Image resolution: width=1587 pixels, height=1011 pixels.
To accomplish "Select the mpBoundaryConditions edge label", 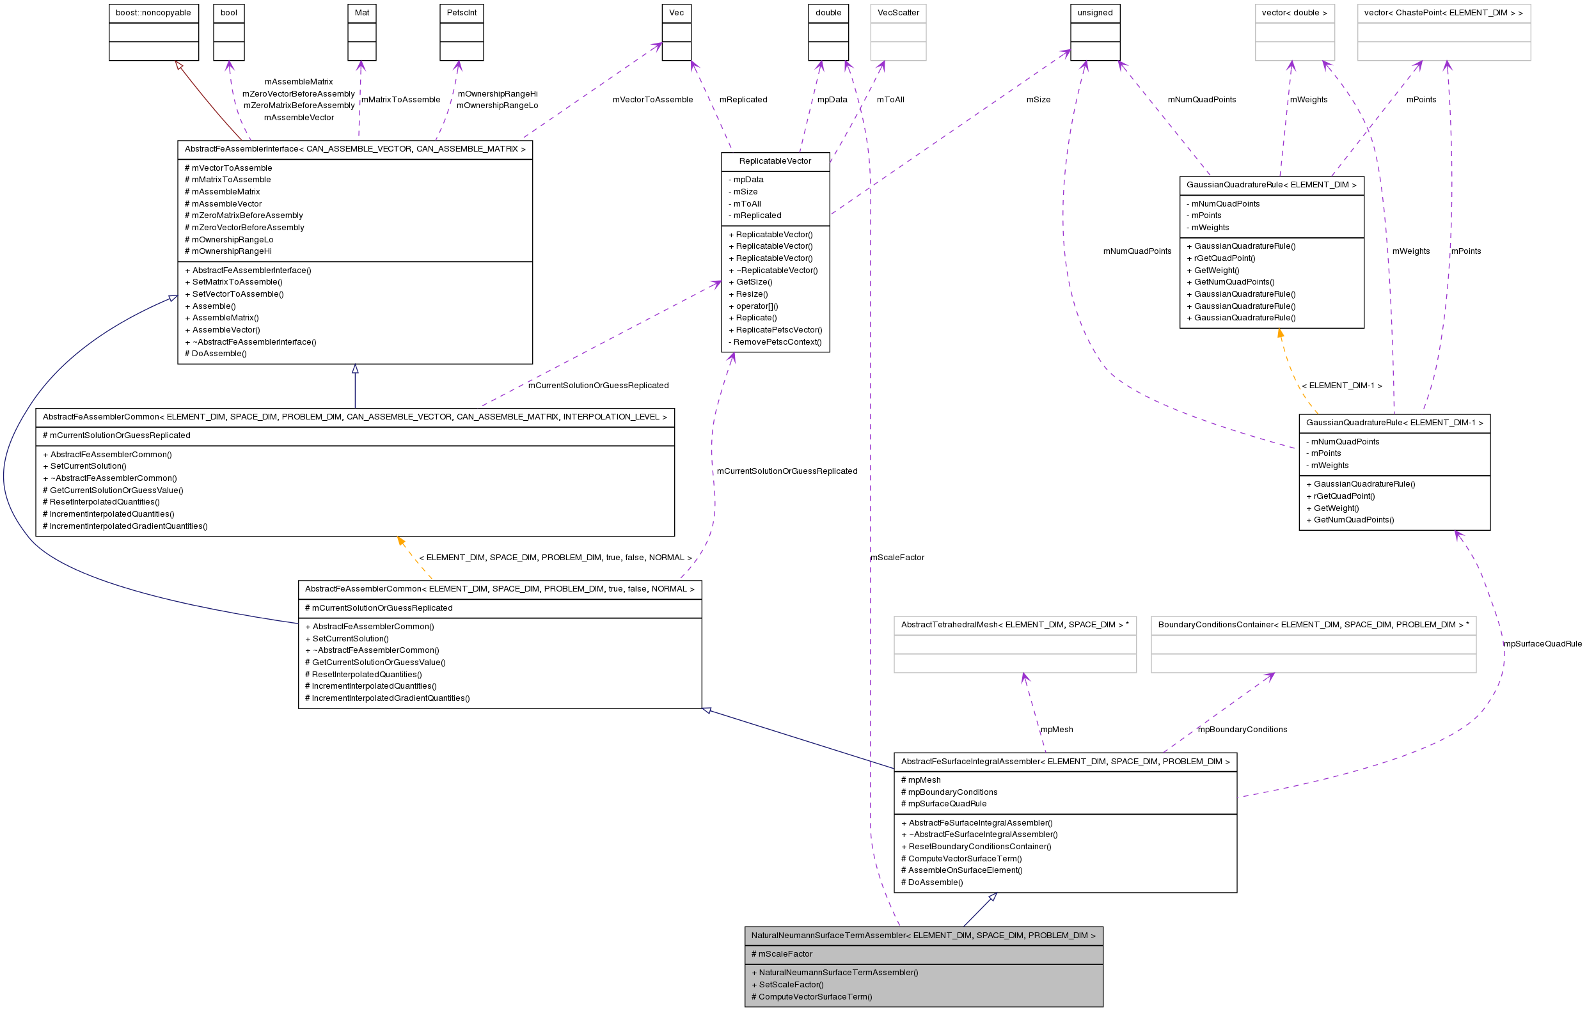I will (1242, 729).
